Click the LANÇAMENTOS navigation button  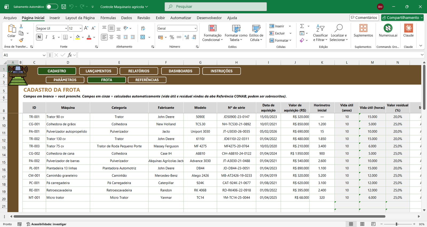point(98,71)
